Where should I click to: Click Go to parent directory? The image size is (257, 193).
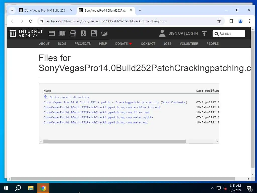tap(69, 97)
